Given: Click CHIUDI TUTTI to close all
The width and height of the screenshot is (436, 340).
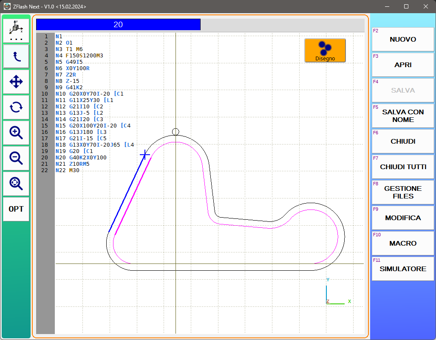Looking at the screenshot, I should tap(403, 167).
